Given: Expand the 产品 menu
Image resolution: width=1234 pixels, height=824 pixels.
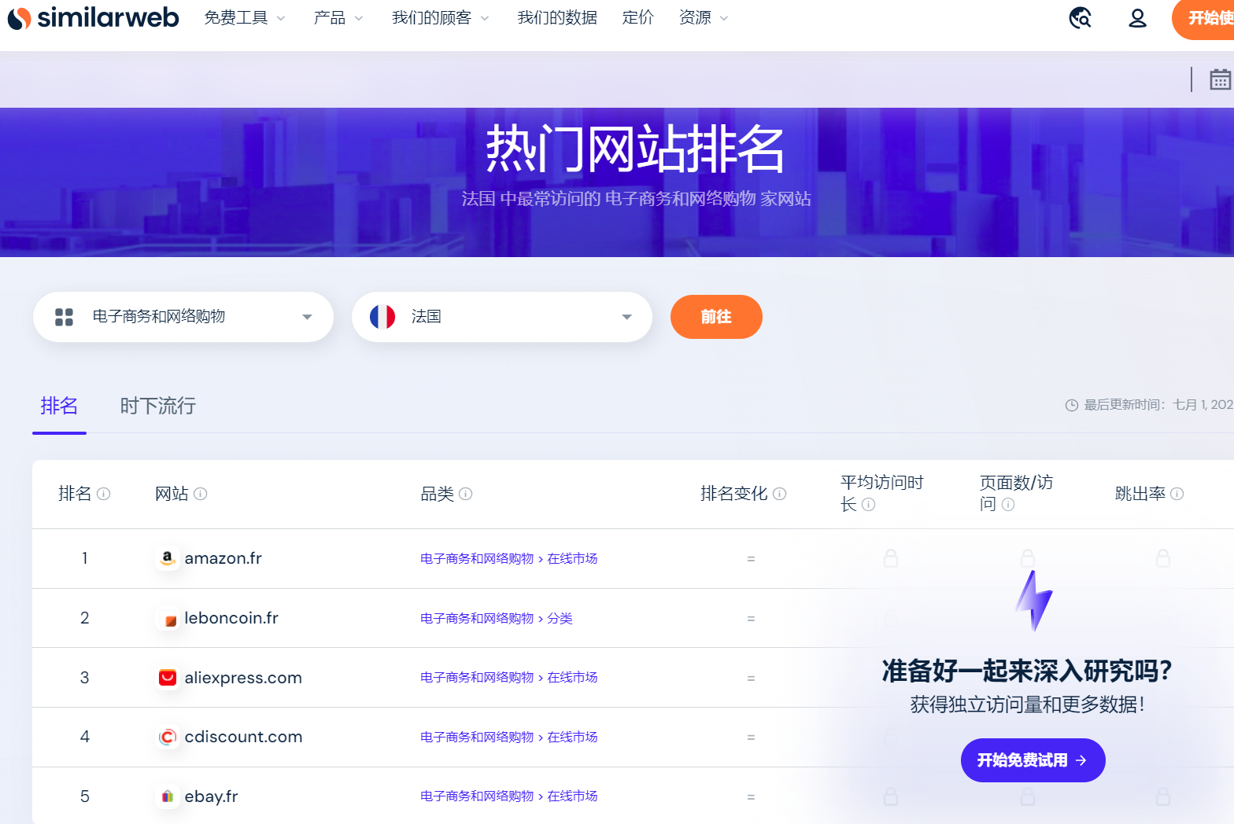Looking at the screenshot, I should pyautogui.click(x=338, y=17).
